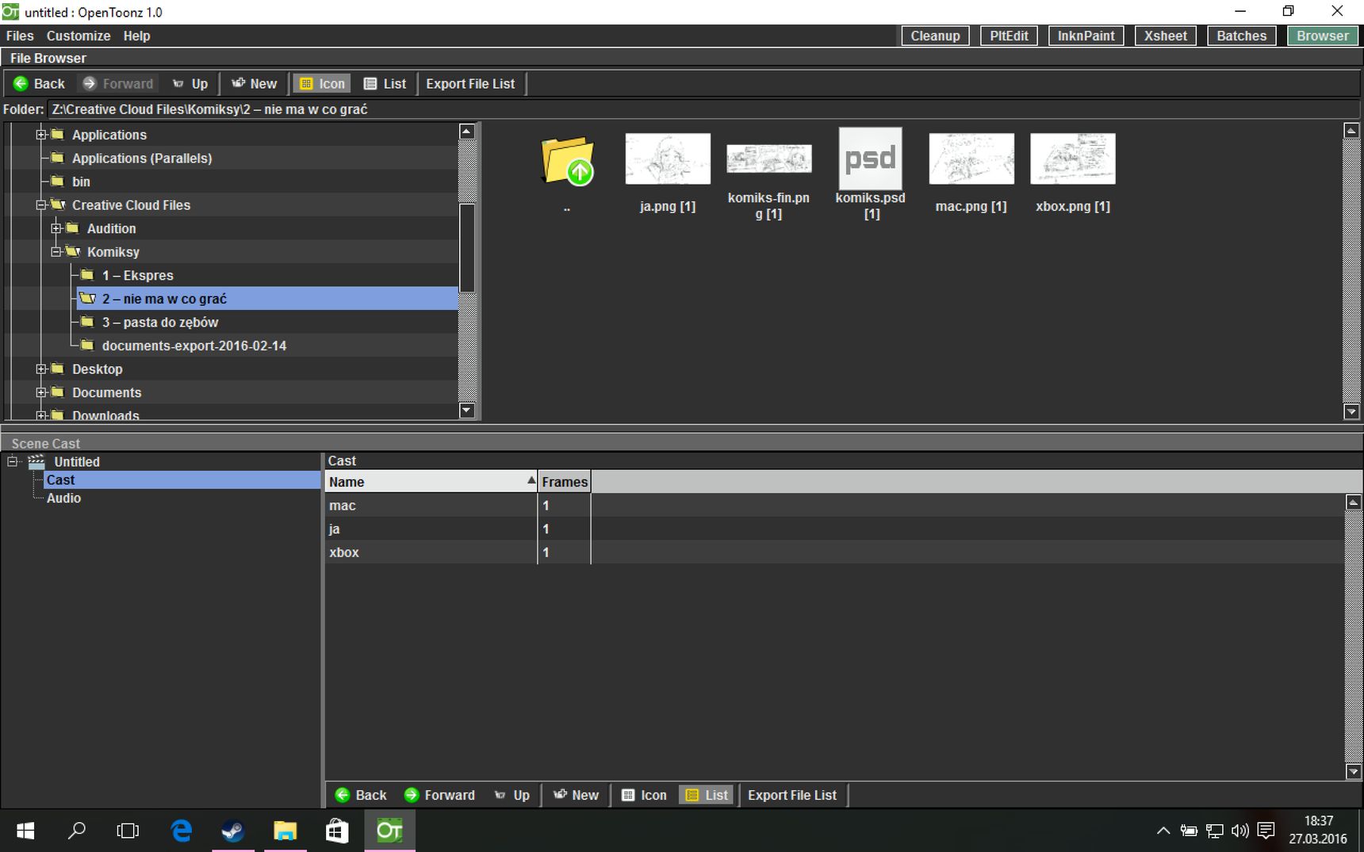This screenshot has height=852, width=1364.
Task: Toggle Icon view in top File Browser
Action: pos(323,84)
